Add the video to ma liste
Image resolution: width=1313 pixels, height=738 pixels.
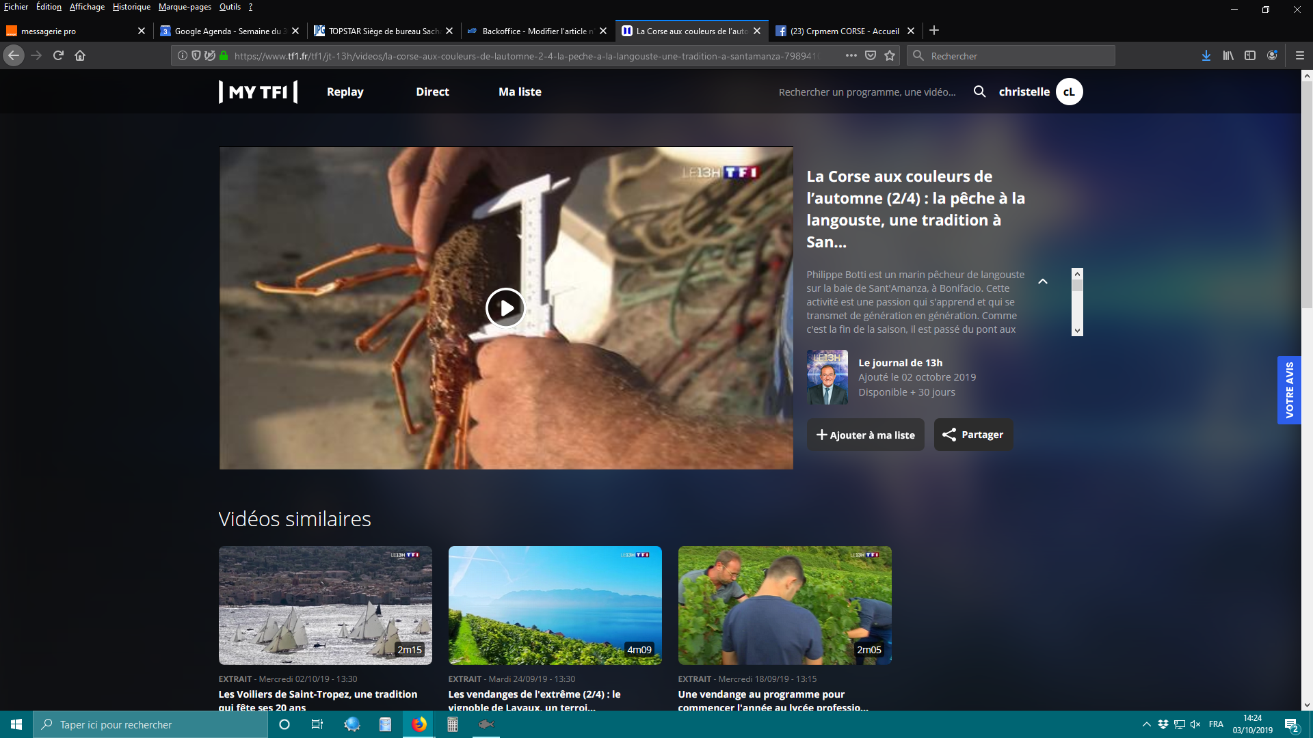[x=865, y=435]
